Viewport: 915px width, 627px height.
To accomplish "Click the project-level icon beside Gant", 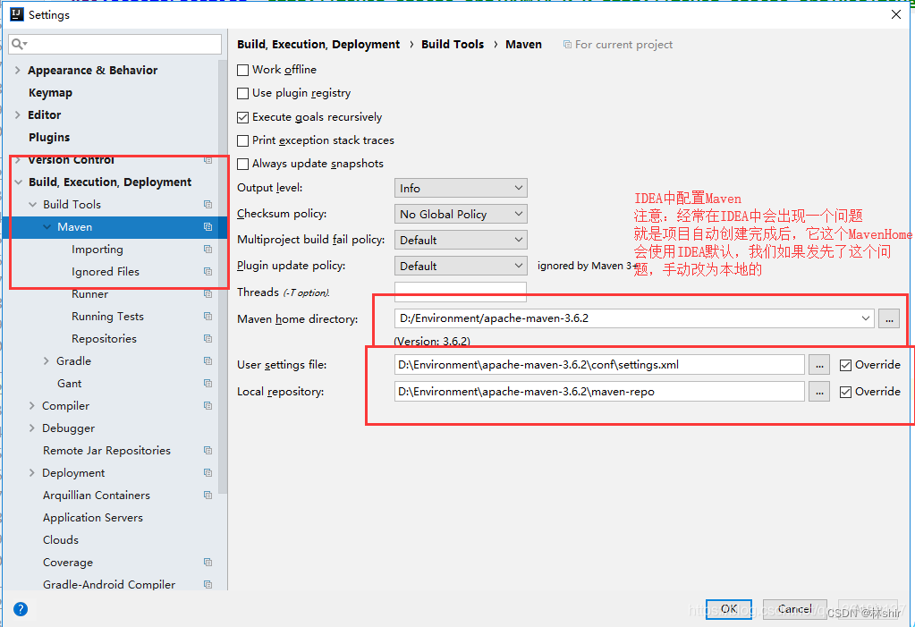I will 208,383.
